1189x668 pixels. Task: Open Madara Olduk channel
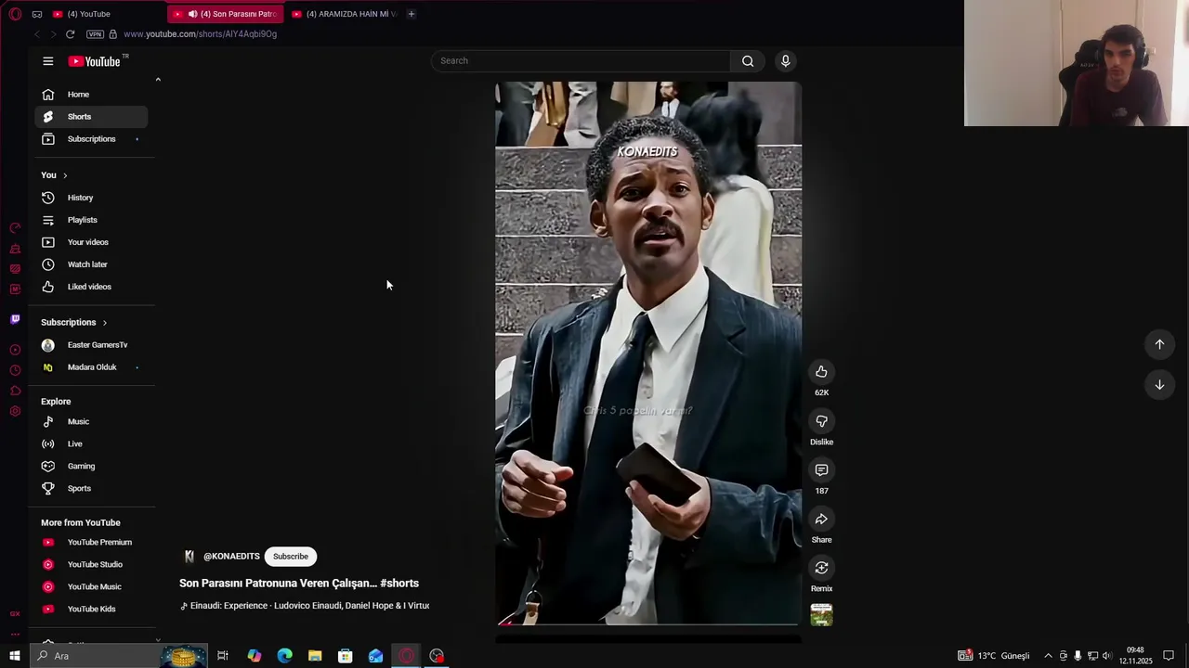91,367
